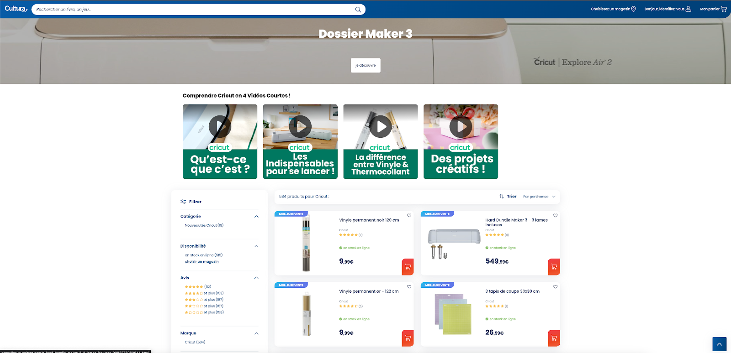Open the shopping cart in header

pos(723,9)
